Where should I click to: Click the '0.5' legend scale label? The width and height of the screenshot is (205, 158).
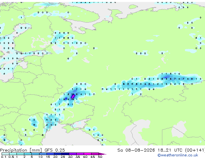11,157
